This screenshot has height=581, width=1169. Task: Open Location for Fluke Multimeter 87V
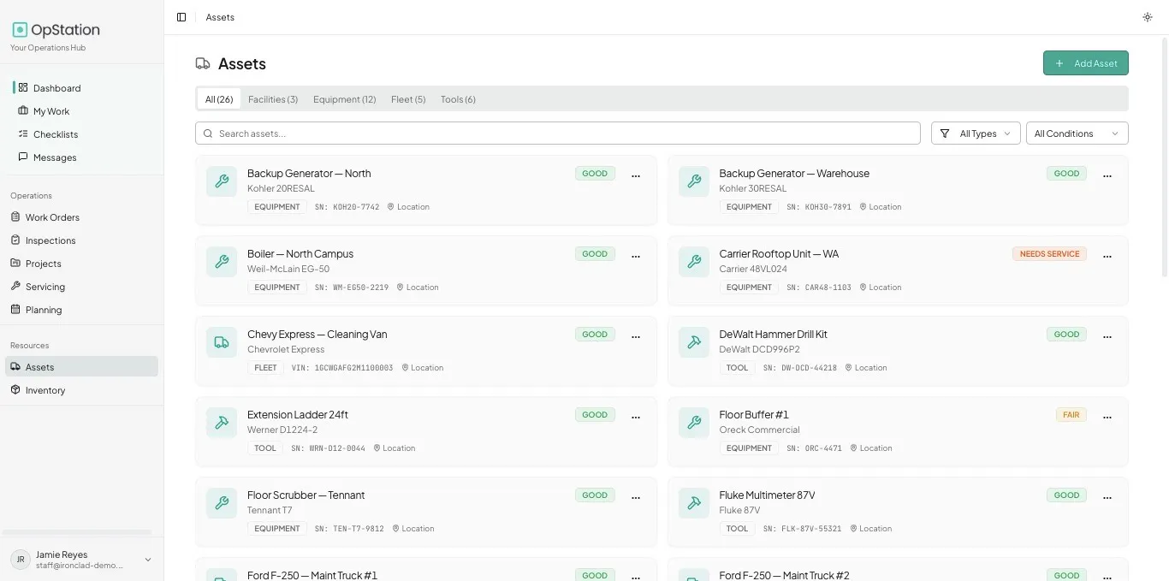pyautogui.click(x=871, y=529)
